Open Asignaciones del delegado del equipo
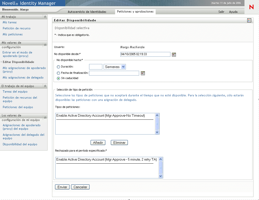This screenshot has width=259, height=200. [24, 137]
